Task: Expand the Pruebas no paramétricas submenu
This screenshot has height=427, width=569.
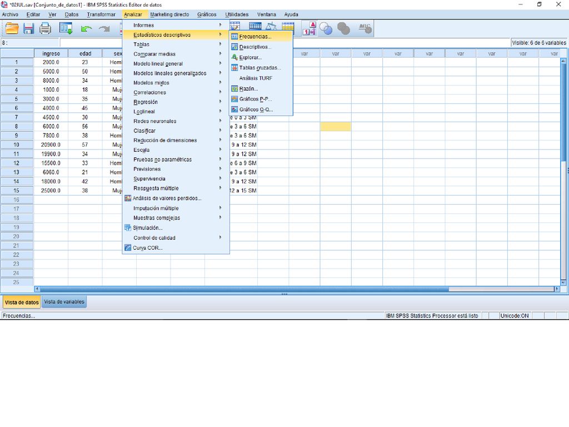Action: pyautogui.click(x=176, y=160)
